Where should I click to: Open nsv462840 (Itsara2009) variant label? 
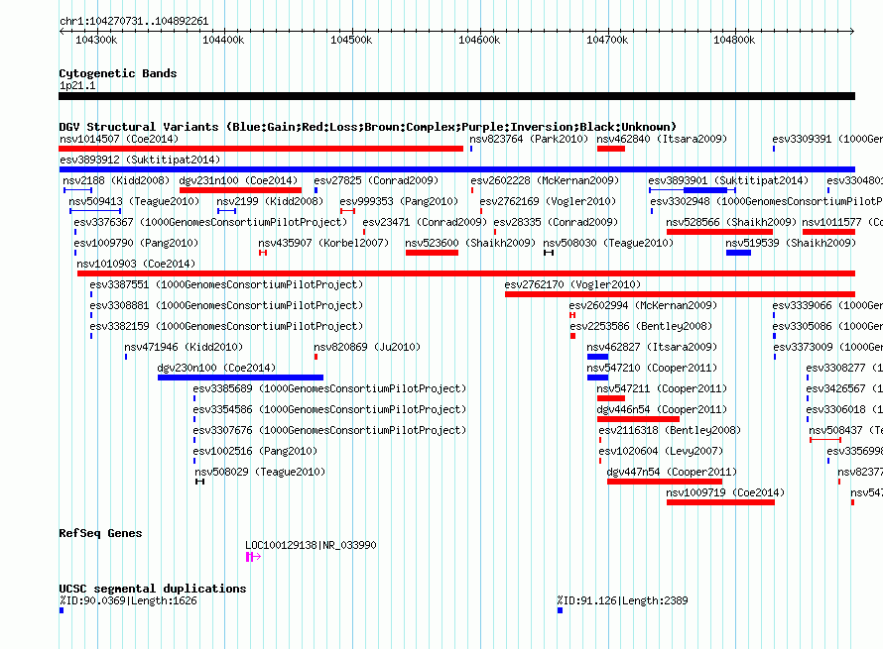662,139
